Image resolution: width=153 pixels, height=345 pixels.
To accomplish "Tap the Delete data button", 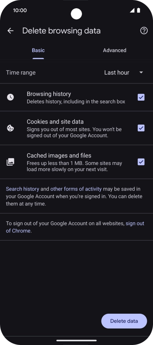I will point(124,321).
